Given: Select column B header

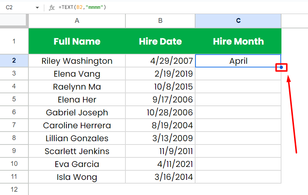Looking at the screenshot, I should pyautogui.click(x=160, y=21).
